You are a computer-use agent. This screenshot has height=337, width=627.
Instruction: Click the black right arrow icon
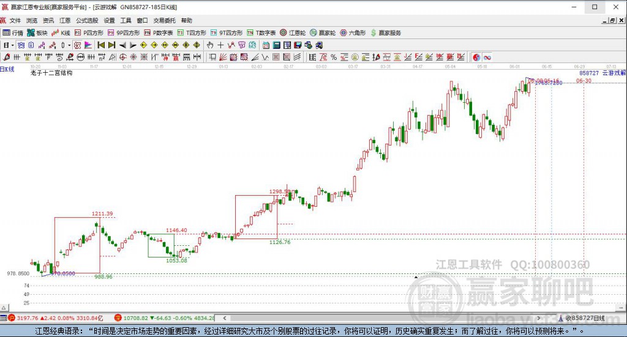tap(133, 45)
